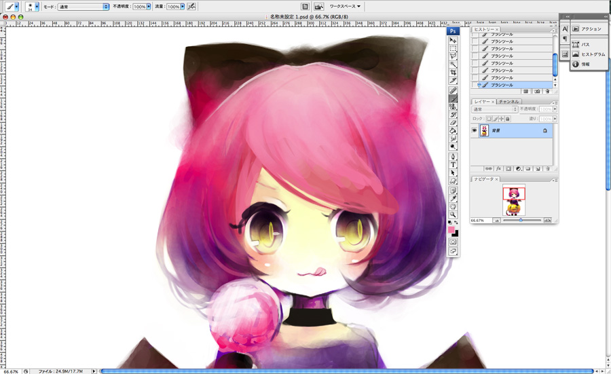Toggle lock position
611x374 pixels.
(x=501, y=119)
